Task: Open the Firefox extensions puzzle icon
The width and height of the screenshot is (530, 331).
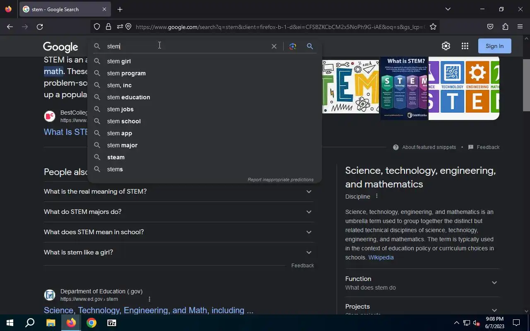Action: pos(505,27)
